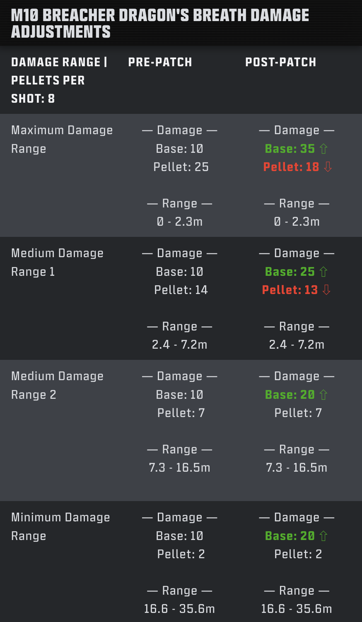Click the pre-patch Pellet: 14 value

[181, 290]
